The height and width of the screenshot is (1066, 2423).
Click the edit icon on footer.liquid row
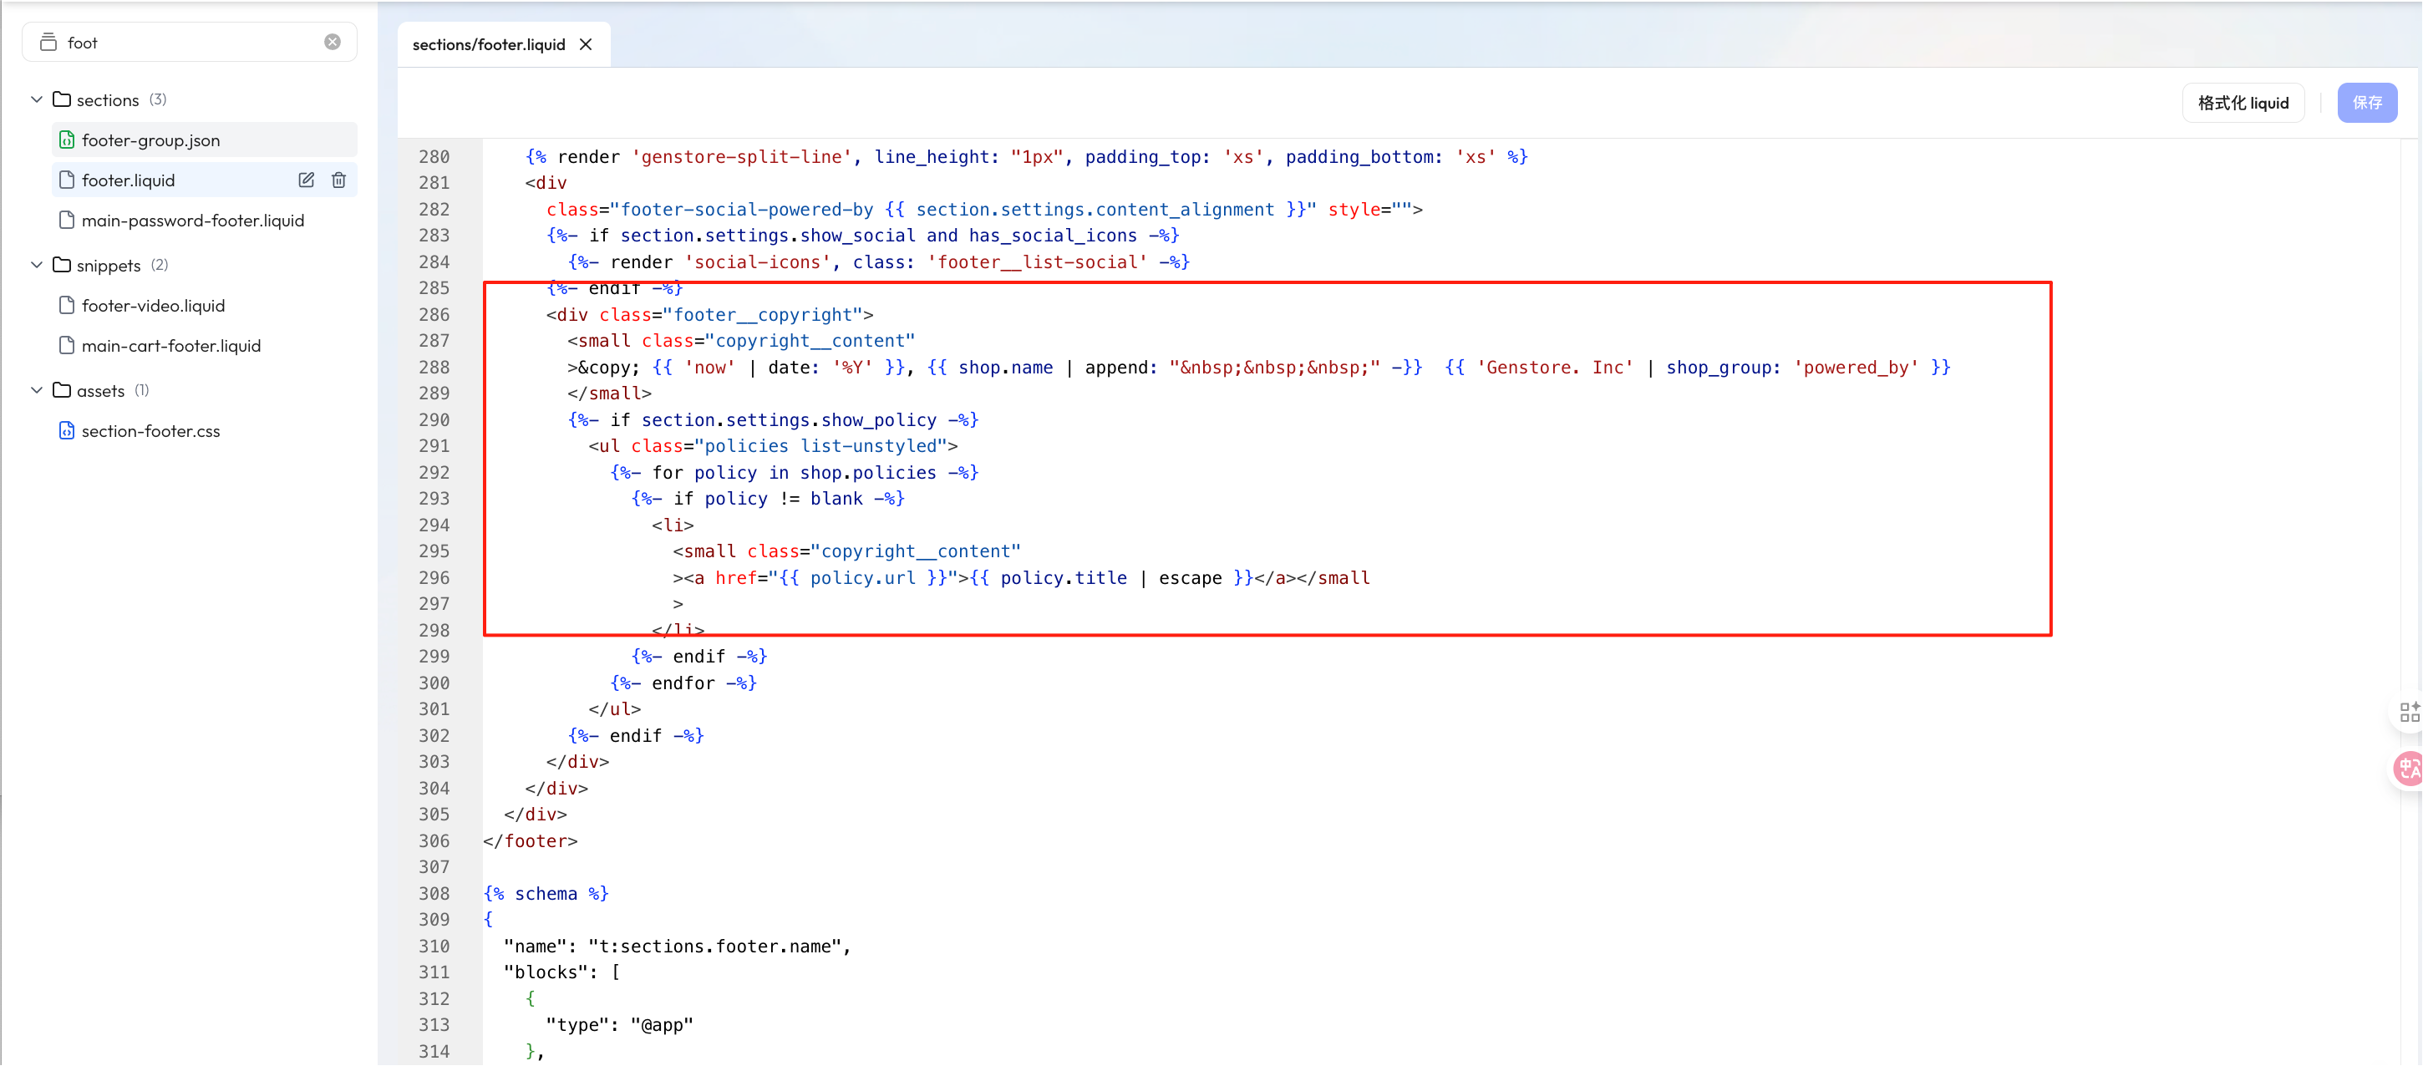pos(307,180)
